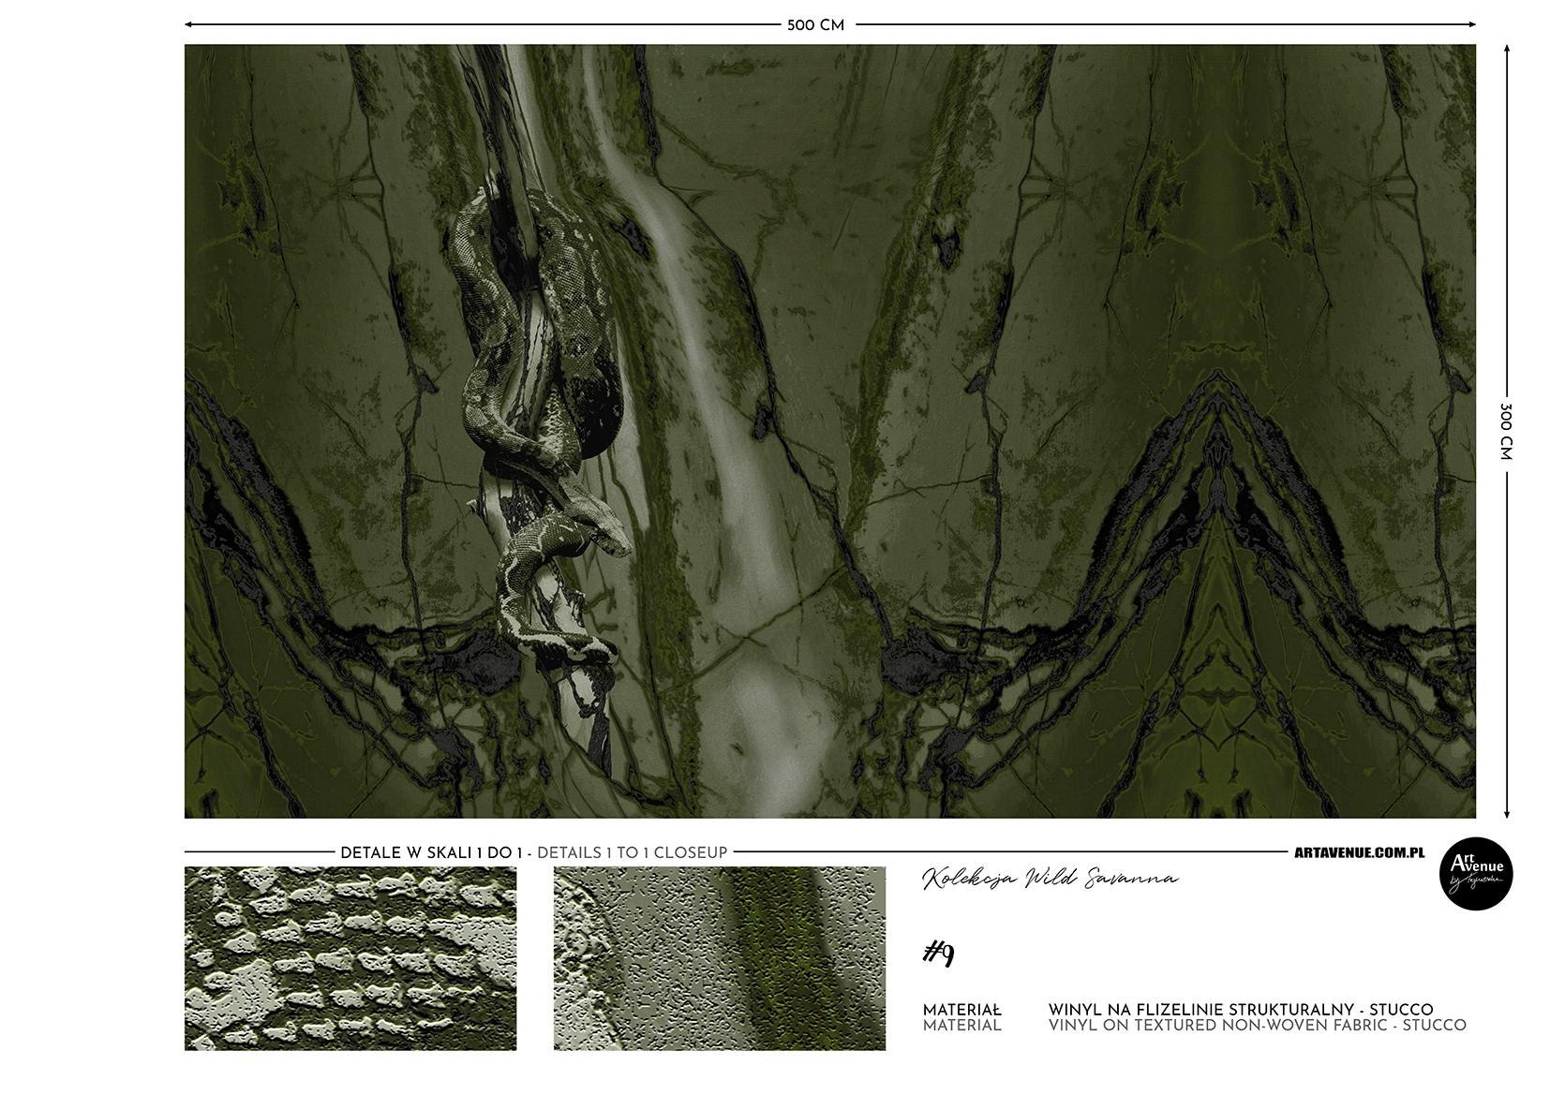The image size is (1550, 1095).
Task: Click the DETAILS 1 TO 1 CLOSEUP text
Action: pos(632,852)
